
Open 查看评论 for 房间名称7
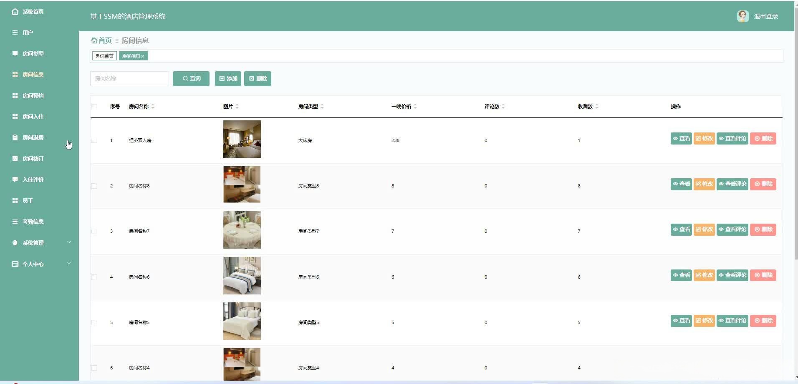732,229
